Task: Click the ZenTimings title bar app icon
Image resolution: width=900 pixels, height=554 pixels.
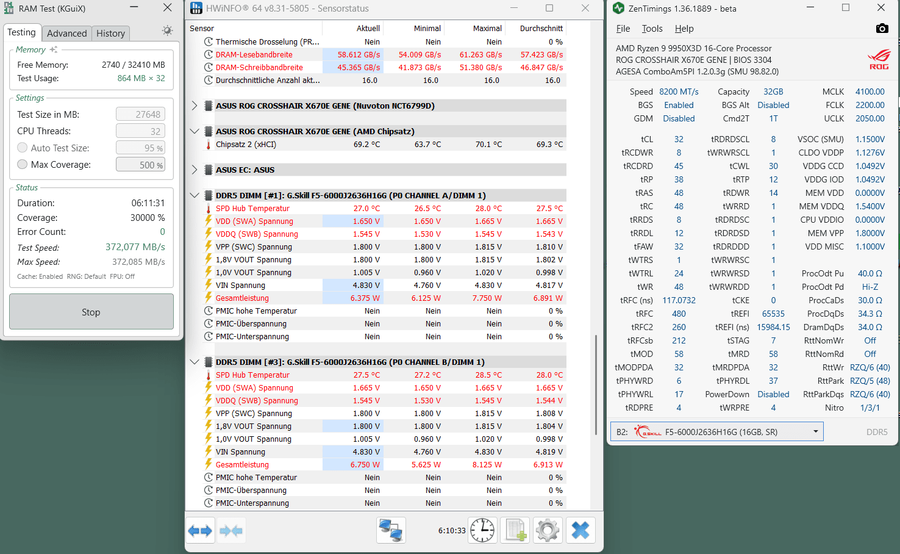Action: [618, 9]
